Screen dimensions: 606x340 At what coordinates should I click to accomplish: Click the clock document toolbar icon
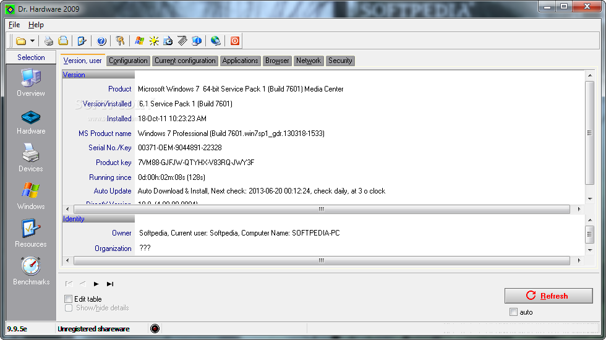pyautogui.click(x=168, y=41)
